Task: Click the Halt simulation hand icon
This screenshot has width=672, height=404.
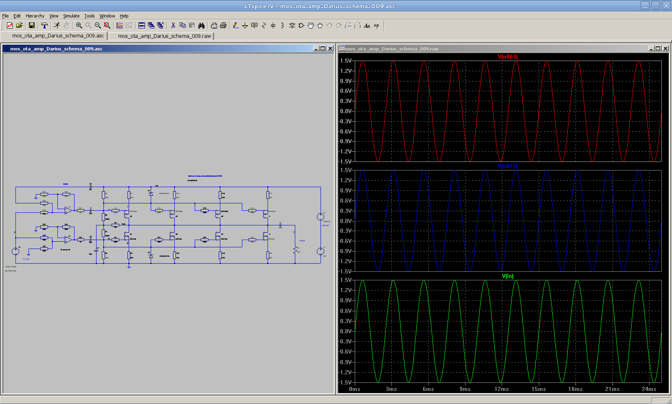Action: click(x=66, y=25)
